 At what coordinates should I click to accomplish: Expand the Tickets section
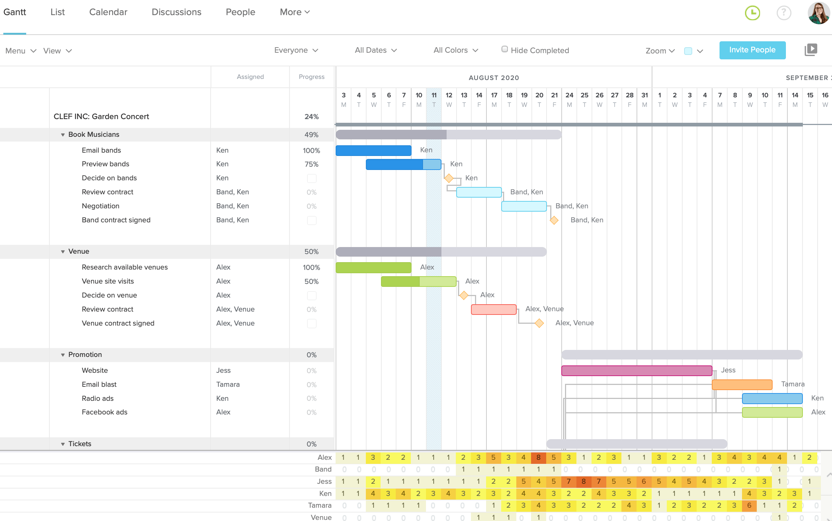63,444
